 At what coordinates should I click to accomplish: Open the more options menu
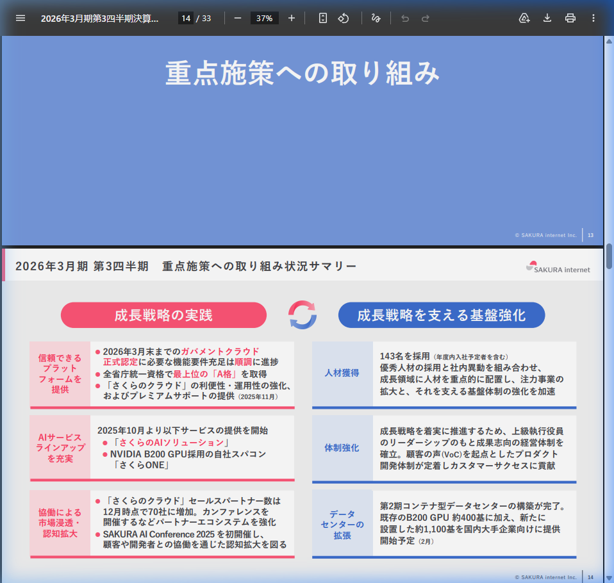[x=593, y=18]
